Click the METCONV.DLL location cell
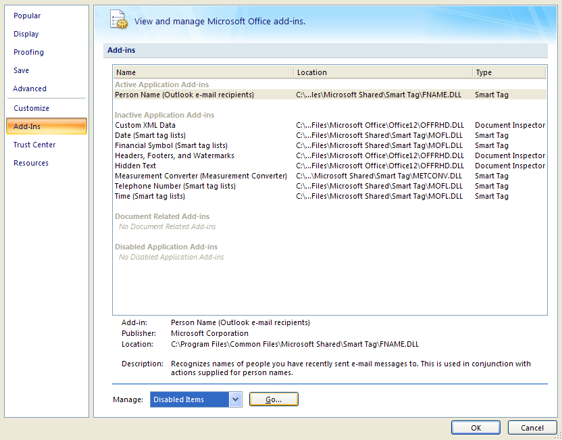The height and width of the screenshot is (440, 562). point(379,176)
